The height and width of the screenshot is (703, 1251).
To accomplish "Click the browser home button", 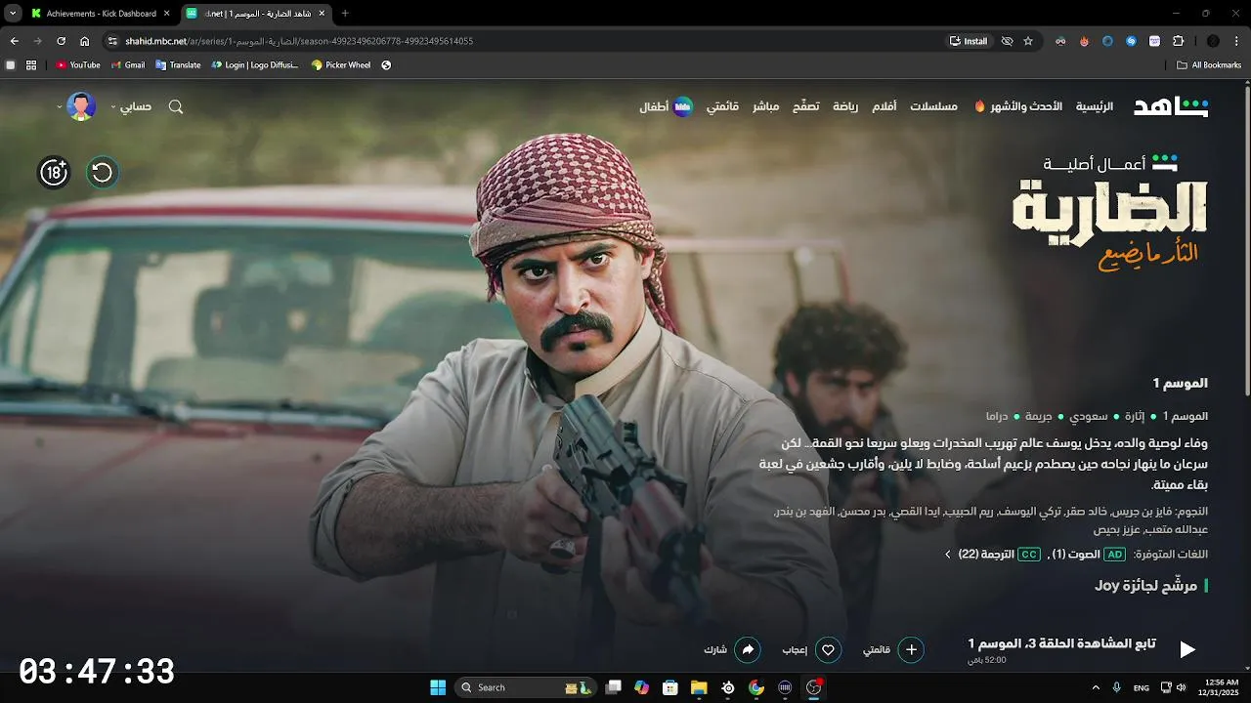I will pyautogui.click(x=84, y=41).
